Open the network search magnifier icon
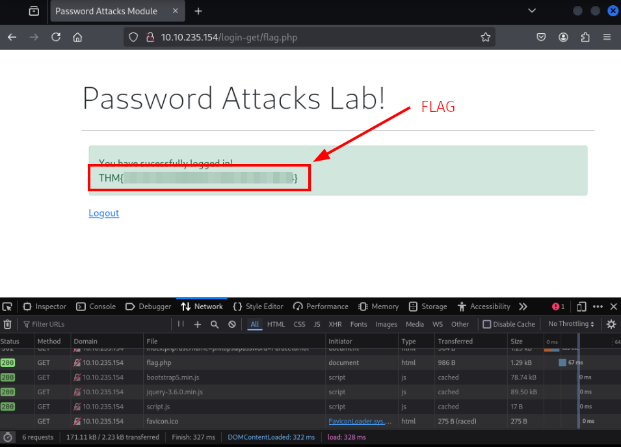Viewport: 621px width, 447px height. click(215, 324)
